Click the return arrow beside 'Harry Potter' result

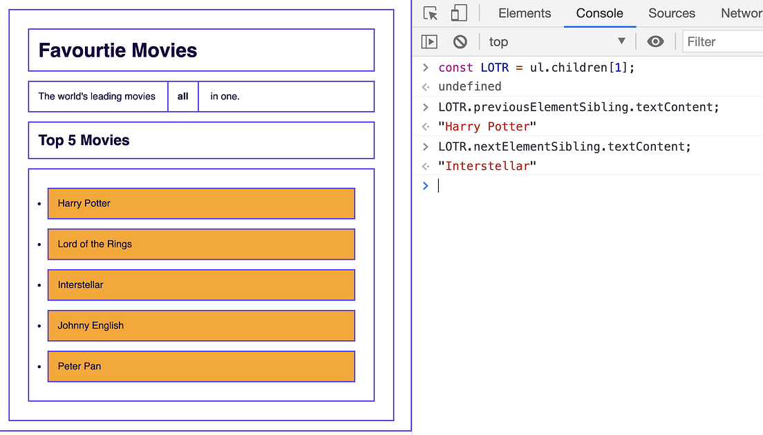pos(426,126)
